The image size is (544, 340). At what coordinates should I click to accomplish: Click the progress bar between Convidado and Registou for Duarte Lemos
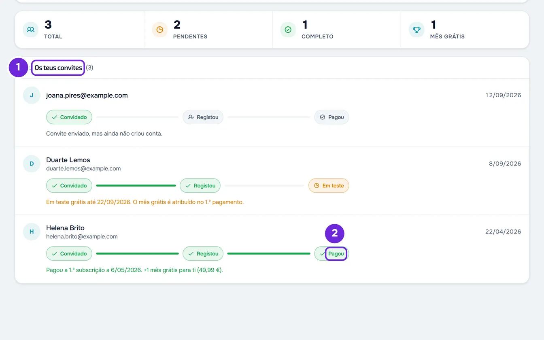point(136,186)
